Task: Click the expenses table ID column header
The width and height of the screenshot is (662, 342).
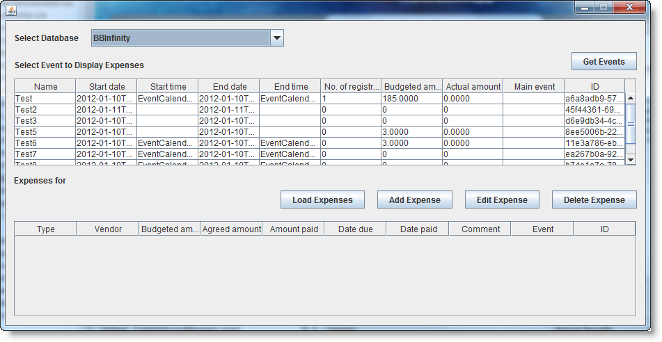Action: tap(605, 229)
